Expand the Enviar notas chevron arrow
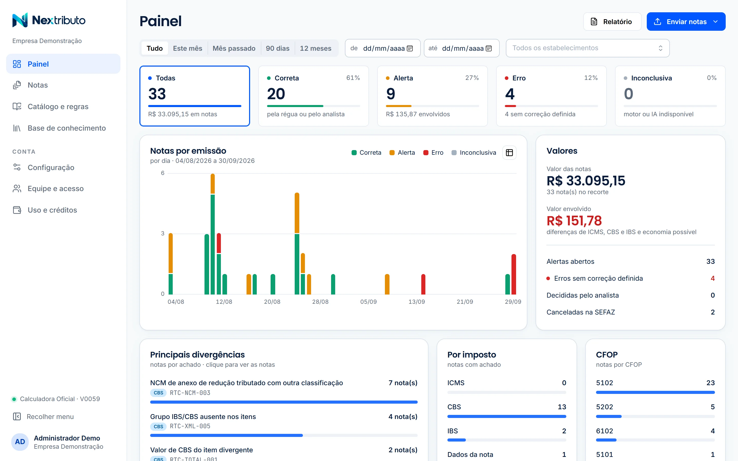738x461 pixels. tap(715, 22)
